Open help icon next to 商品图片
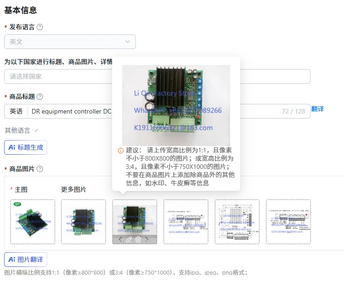The width and height of the screenshot is (344, 287). click(x=40, y=169)
